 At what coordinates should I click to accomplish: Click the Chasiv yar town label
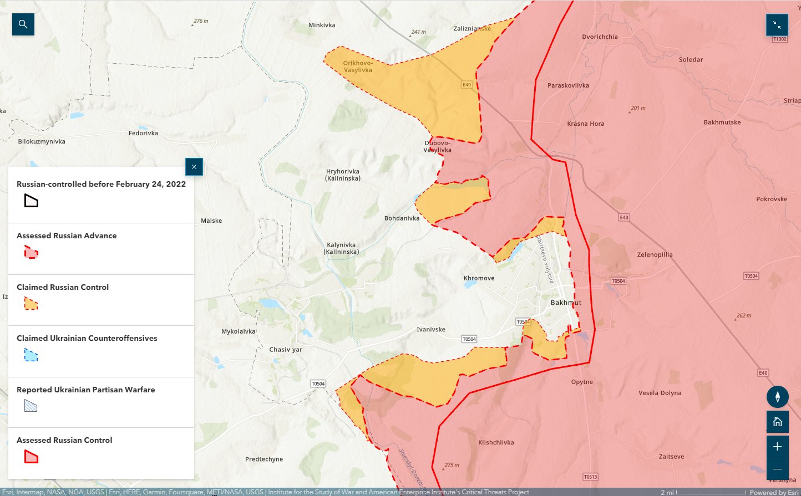click(286, 350)
